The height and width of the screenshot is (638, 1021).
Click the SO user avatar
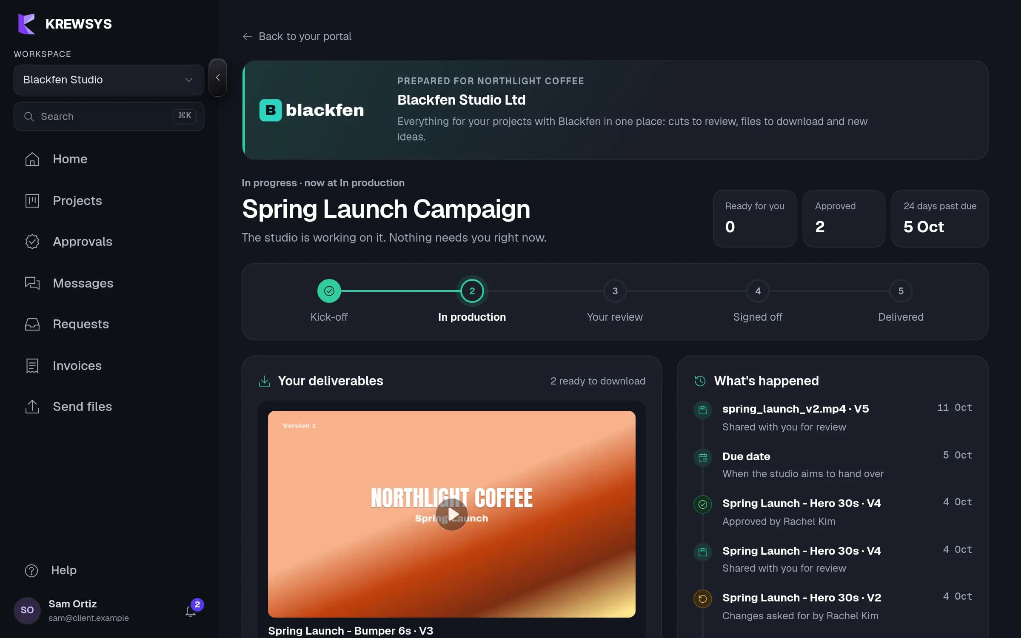27,610
